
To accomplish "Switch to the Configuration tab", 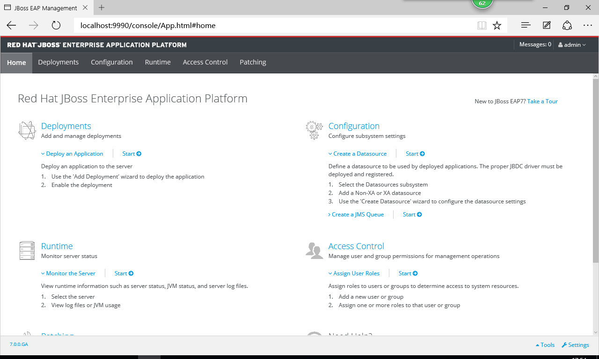I will 112,62.
